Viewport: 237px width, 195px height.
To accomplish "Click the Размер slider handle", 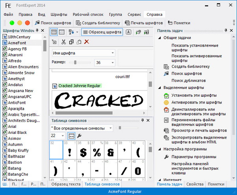I will [75, 62].
